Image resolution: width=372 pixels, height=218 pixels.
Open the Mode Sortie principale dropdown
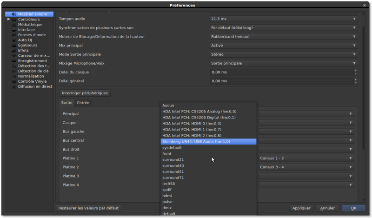[x=284, y=54]
